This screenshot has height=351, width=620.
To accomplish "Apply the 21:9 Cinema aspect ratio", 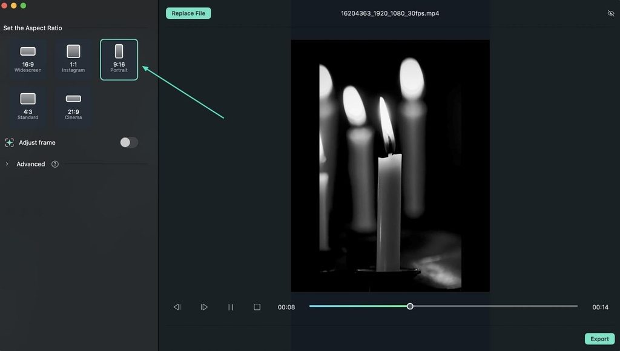I will 73,107.
